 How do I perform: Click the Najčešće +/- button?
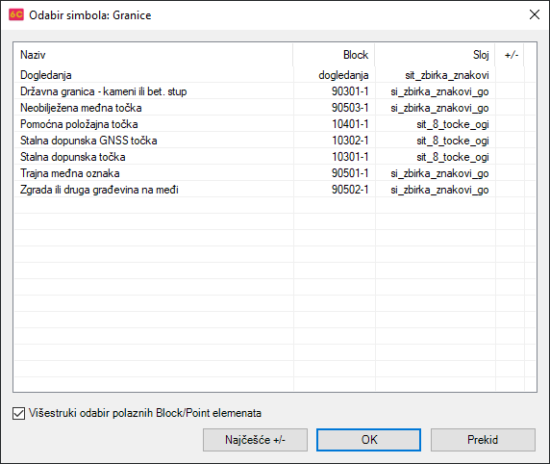[x=255, y=440]
